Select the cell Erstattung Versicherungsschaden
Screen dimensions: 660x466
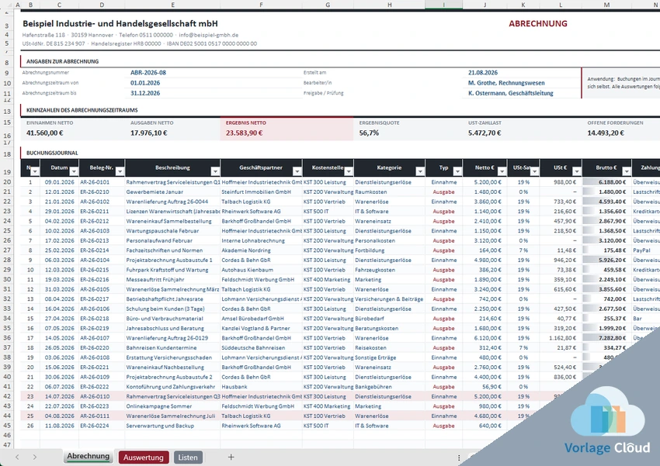coord(172,357)
